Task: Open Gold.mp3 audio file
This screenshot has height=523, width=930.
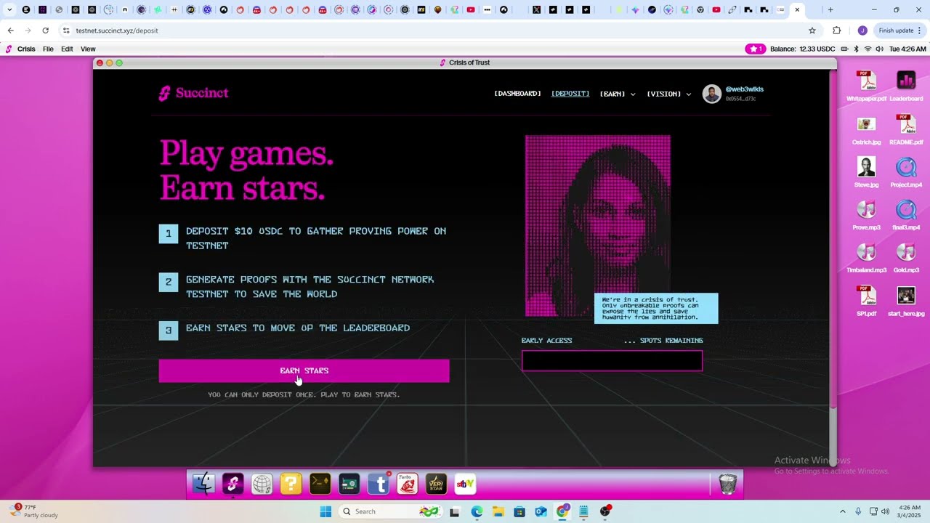Action: click(x=906, y=257)
